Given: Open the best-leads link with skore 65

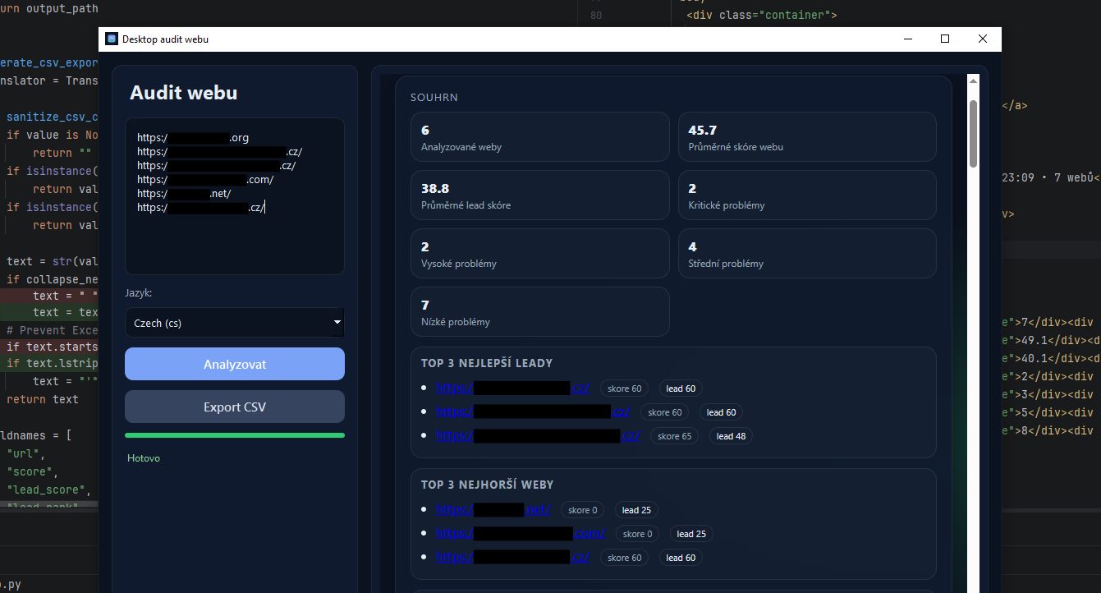Looking at the screenshot, I should coord(538,436).
